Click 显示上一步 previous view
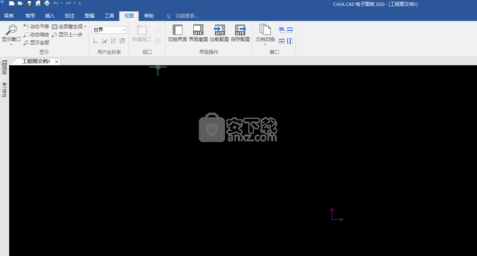 (x=67, y=34)
